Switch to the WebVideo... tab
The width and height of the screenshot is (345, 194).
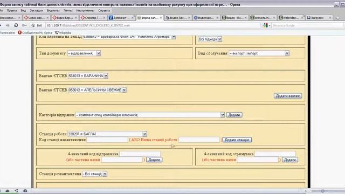(289, 18)
